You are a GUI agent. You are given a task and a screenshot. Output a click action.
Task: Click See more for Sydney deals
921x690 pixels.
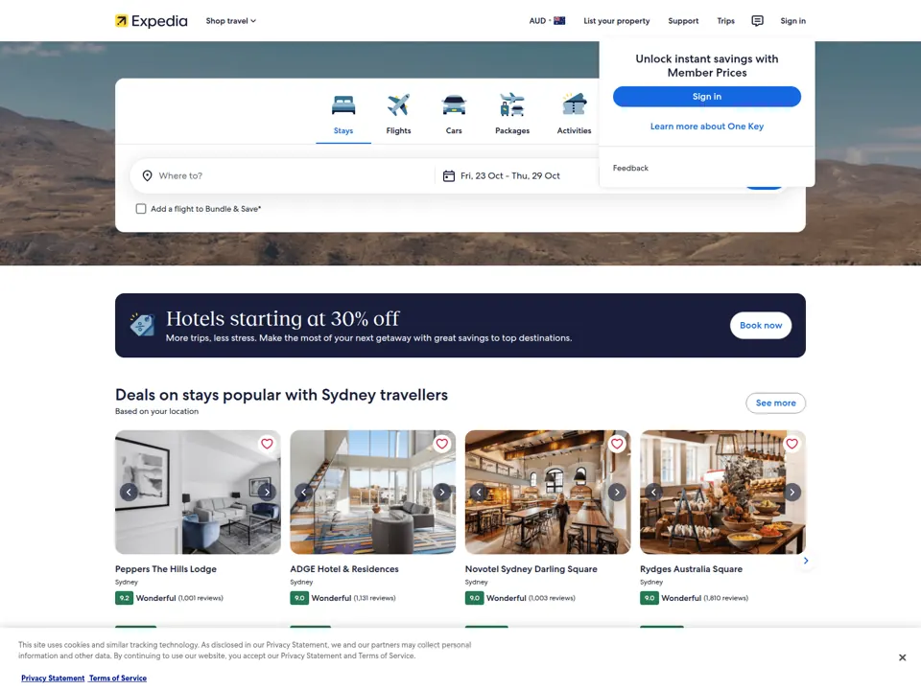[775, 403]
